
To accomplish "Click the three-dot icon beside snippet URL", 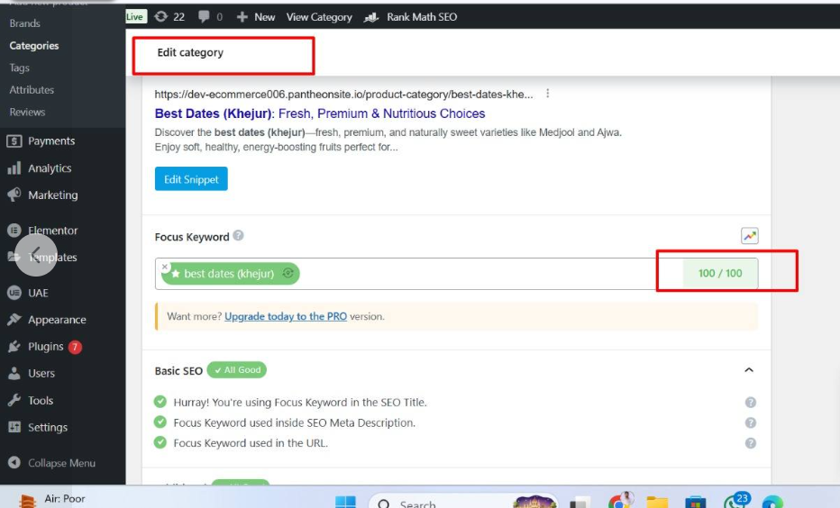I will (547, 94).
